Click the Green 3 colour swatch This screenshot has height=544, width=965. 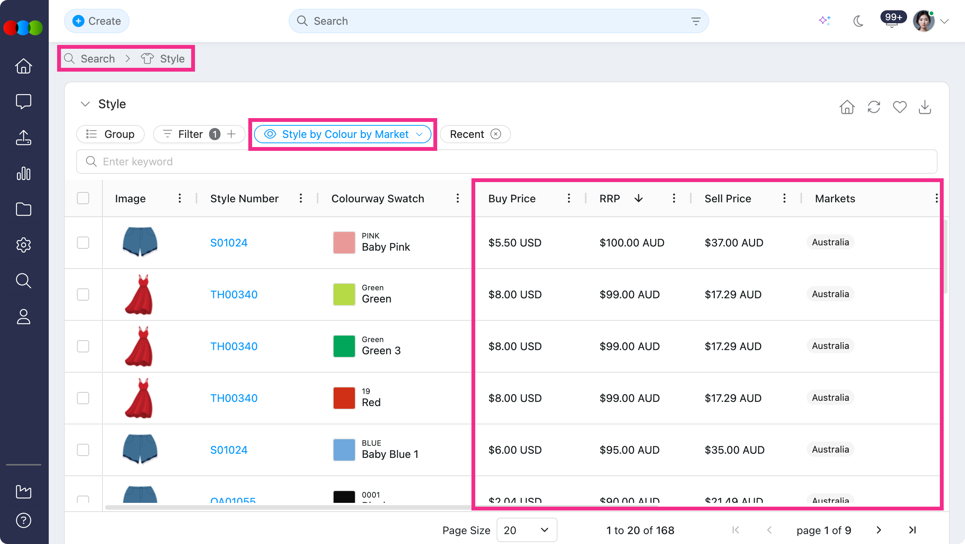pos(344,346)
